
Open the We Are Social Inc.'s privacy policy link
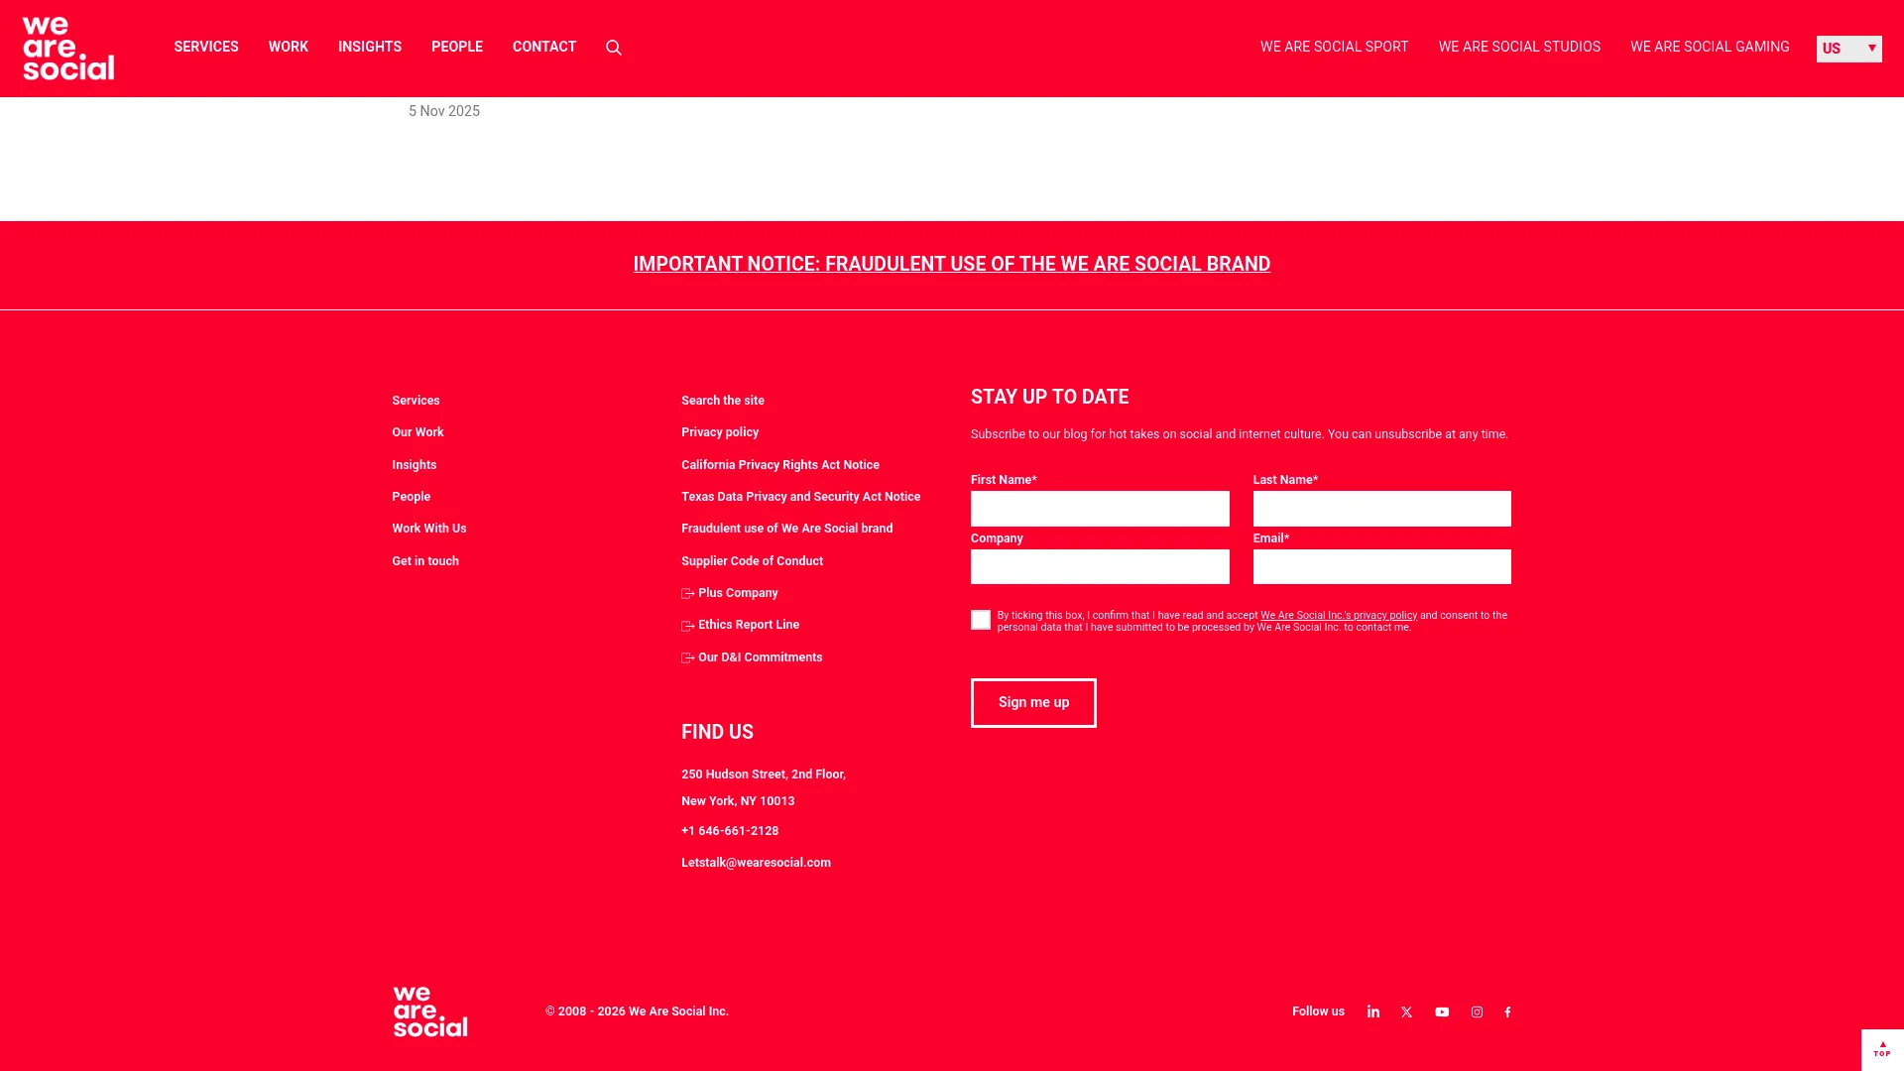pyautogui.click(x=1339, y=615)
